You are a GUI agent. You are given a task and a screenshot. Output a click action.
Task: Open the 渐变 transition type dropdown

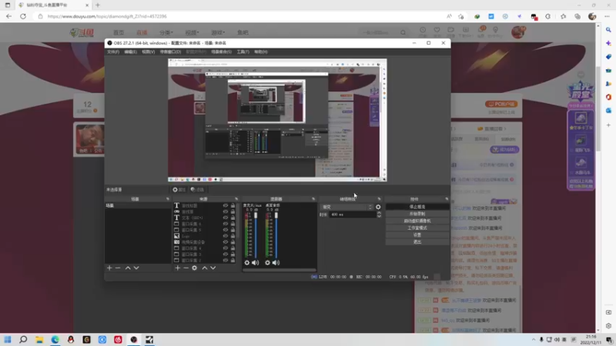coord(347,207)
